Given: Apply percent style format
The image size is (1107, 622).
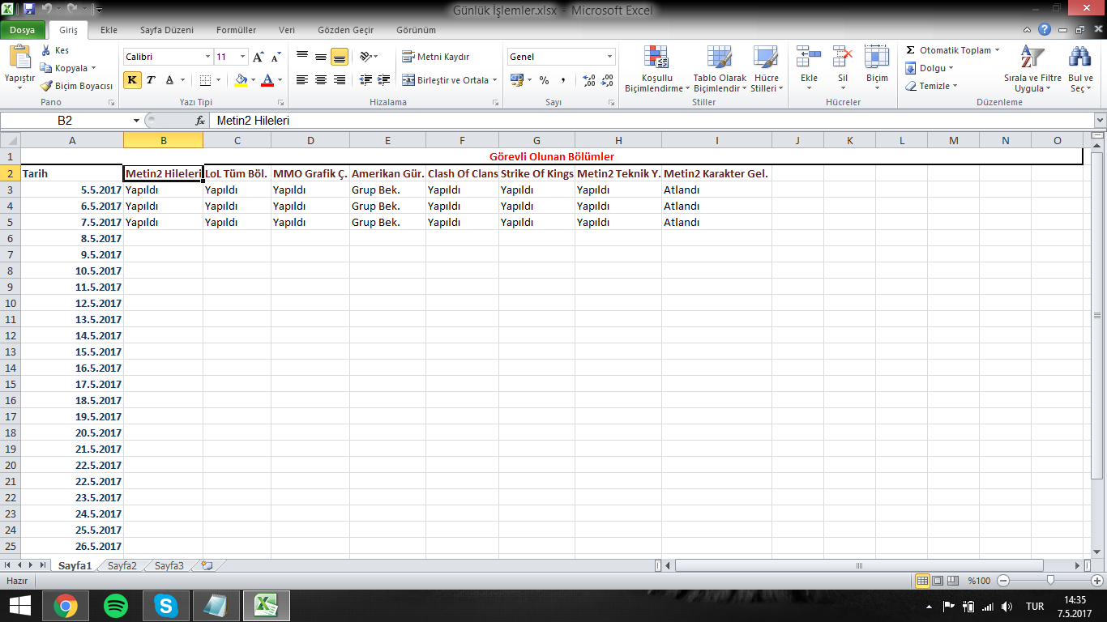Looking at the screenshot, I should pos(544,80).
